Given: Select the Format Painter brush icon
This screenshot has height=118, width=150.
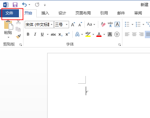Looking at the screenshot, I should pos(18,37).
